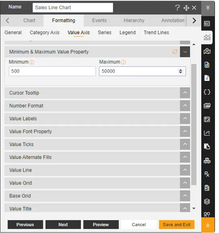Screen dimensions: 219x233
Task: Click the scroll-to-top arrow icon in sidebar
Action: pos(208,8)
